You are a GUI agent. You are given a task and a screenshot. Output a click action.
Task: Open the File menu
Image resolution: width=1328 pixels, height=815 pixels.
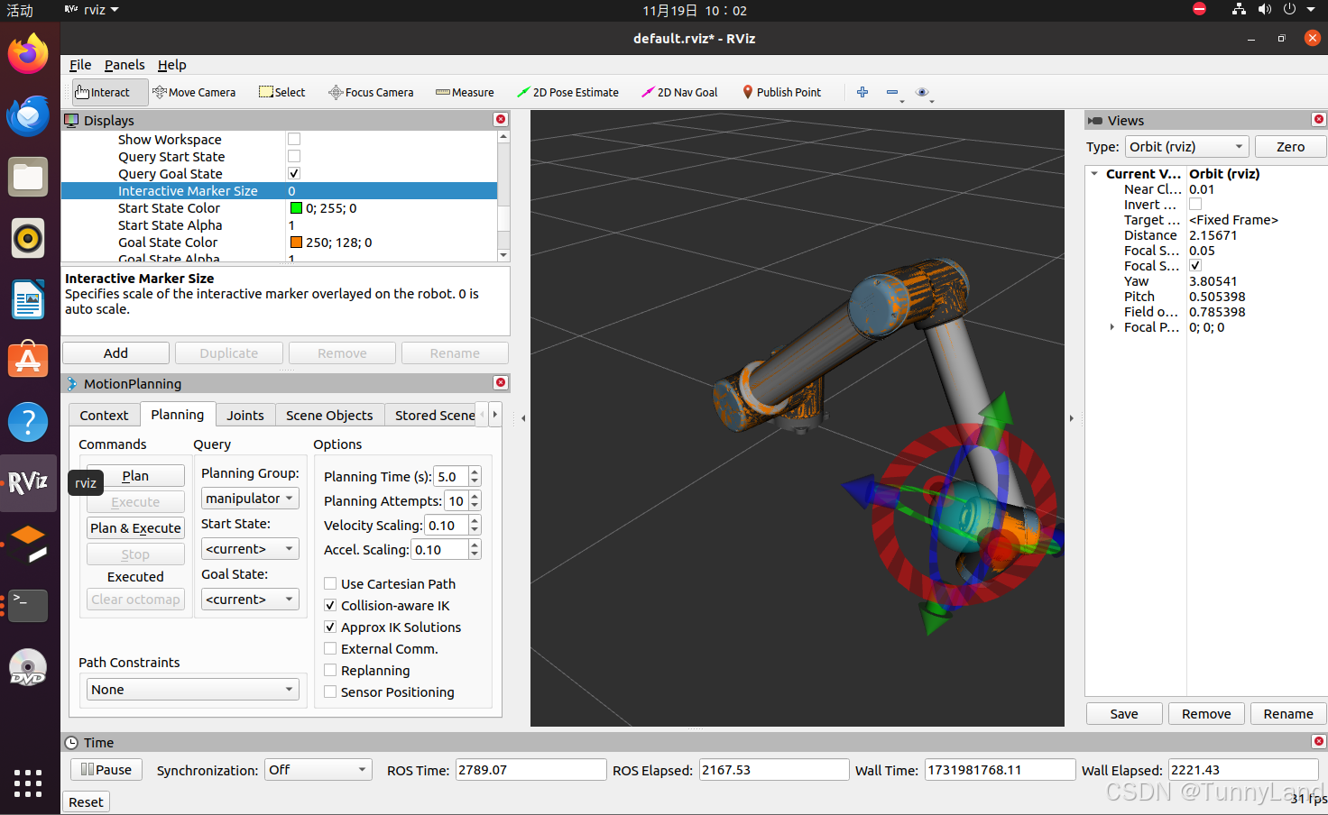tap(80, 65)
